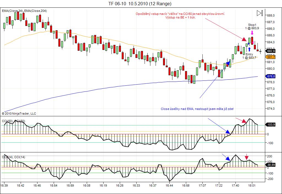Click the -200 level on CCI(14) axis
The width and height of the screenshot is (282, 194).
pos(270,179)
